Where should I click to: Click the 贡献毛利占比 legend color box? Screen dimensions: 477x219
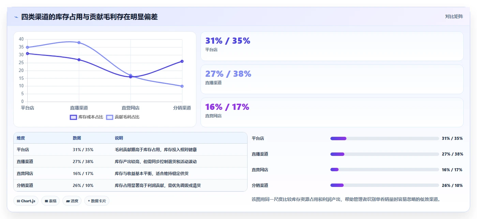[110, 117]
